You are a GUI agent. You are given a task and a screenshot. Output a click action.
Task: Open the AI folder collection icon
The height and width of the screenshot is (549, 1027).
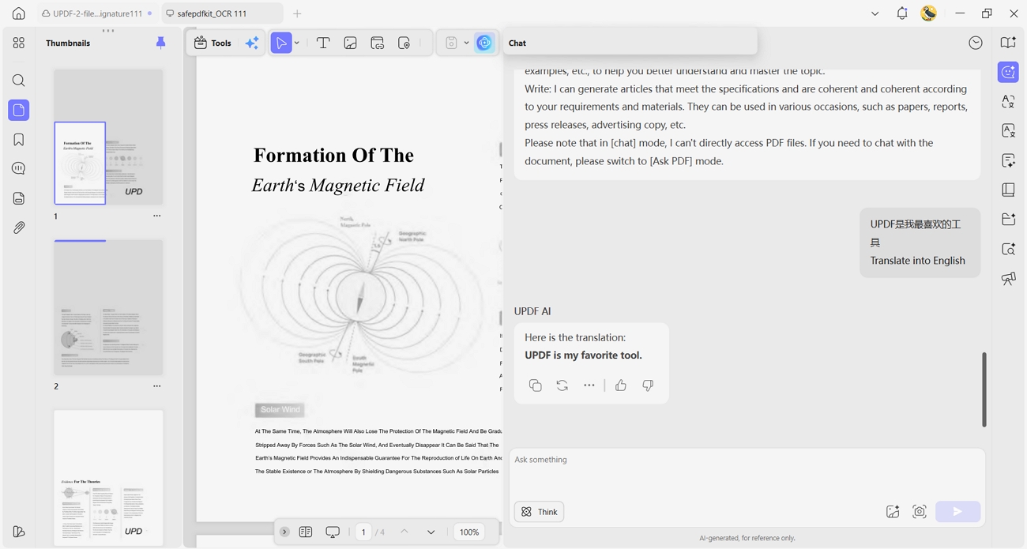click(1008, 219)
